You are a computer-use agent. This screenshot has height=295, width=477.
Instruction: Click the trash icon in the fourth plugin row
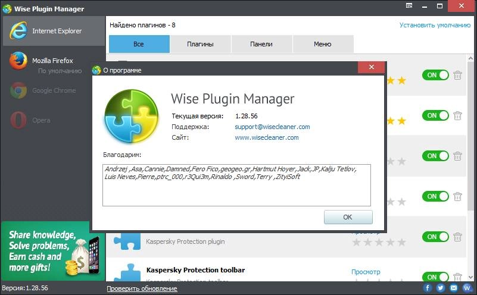[457, 196]
